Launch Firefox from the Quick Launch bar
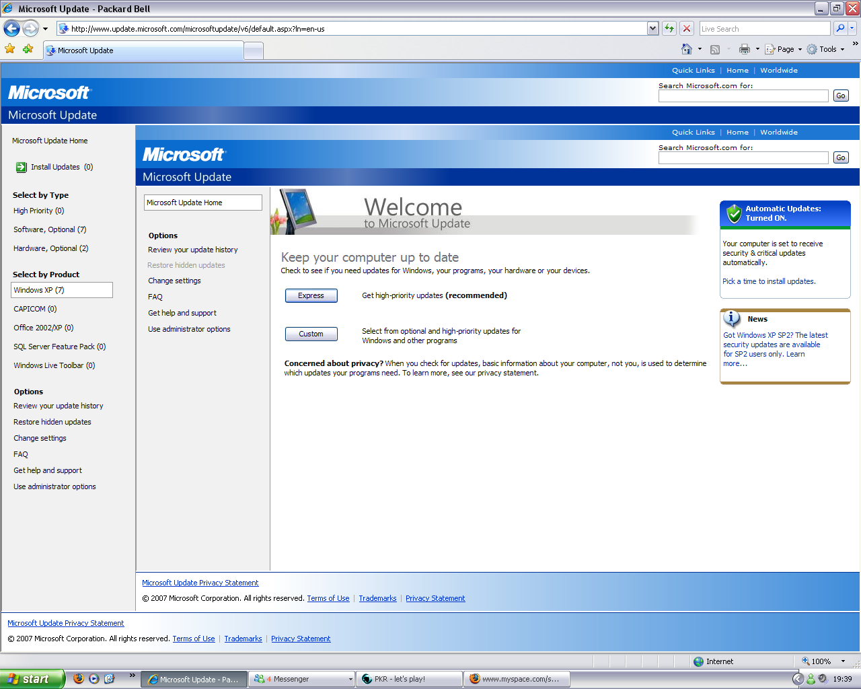Viewport: 861px width, 689px height. pos(79,679)
